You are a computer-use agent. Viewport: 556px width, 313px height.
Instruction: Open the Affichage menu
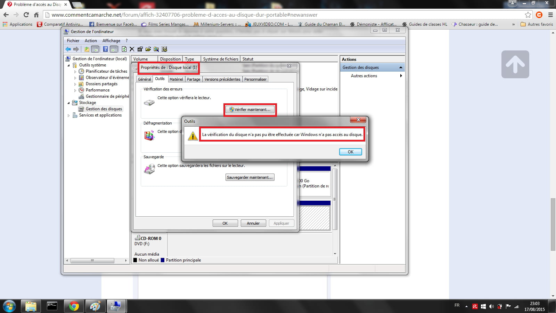[x=111, y=41]
